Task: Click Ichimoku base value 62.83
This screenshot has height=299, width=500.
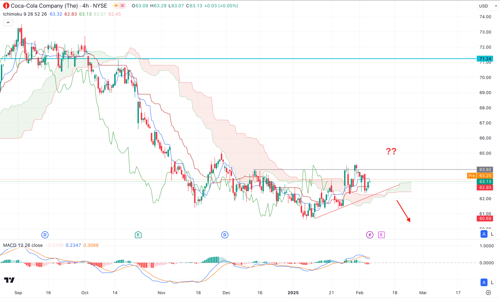Action: pos(71,14)
